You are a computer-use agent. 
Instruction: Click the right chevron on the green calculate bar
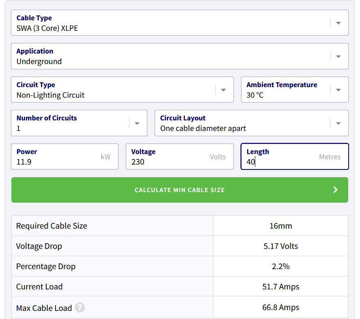point(335,190)
